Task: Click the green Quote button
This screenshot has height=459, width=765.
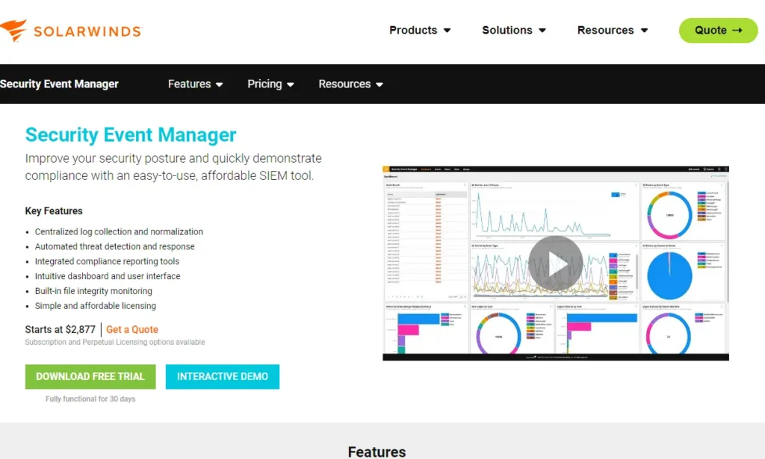Action: [718, 31]
